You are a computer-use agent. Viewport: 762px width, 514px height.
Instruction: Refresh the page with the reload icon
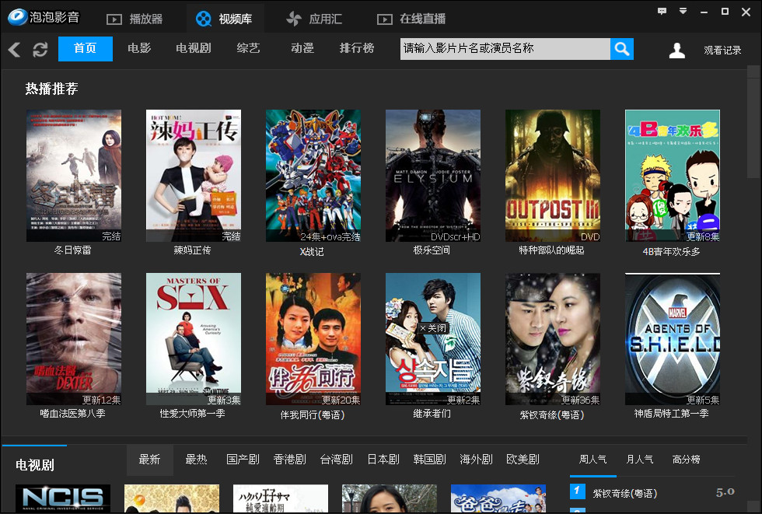pos(40,49)
